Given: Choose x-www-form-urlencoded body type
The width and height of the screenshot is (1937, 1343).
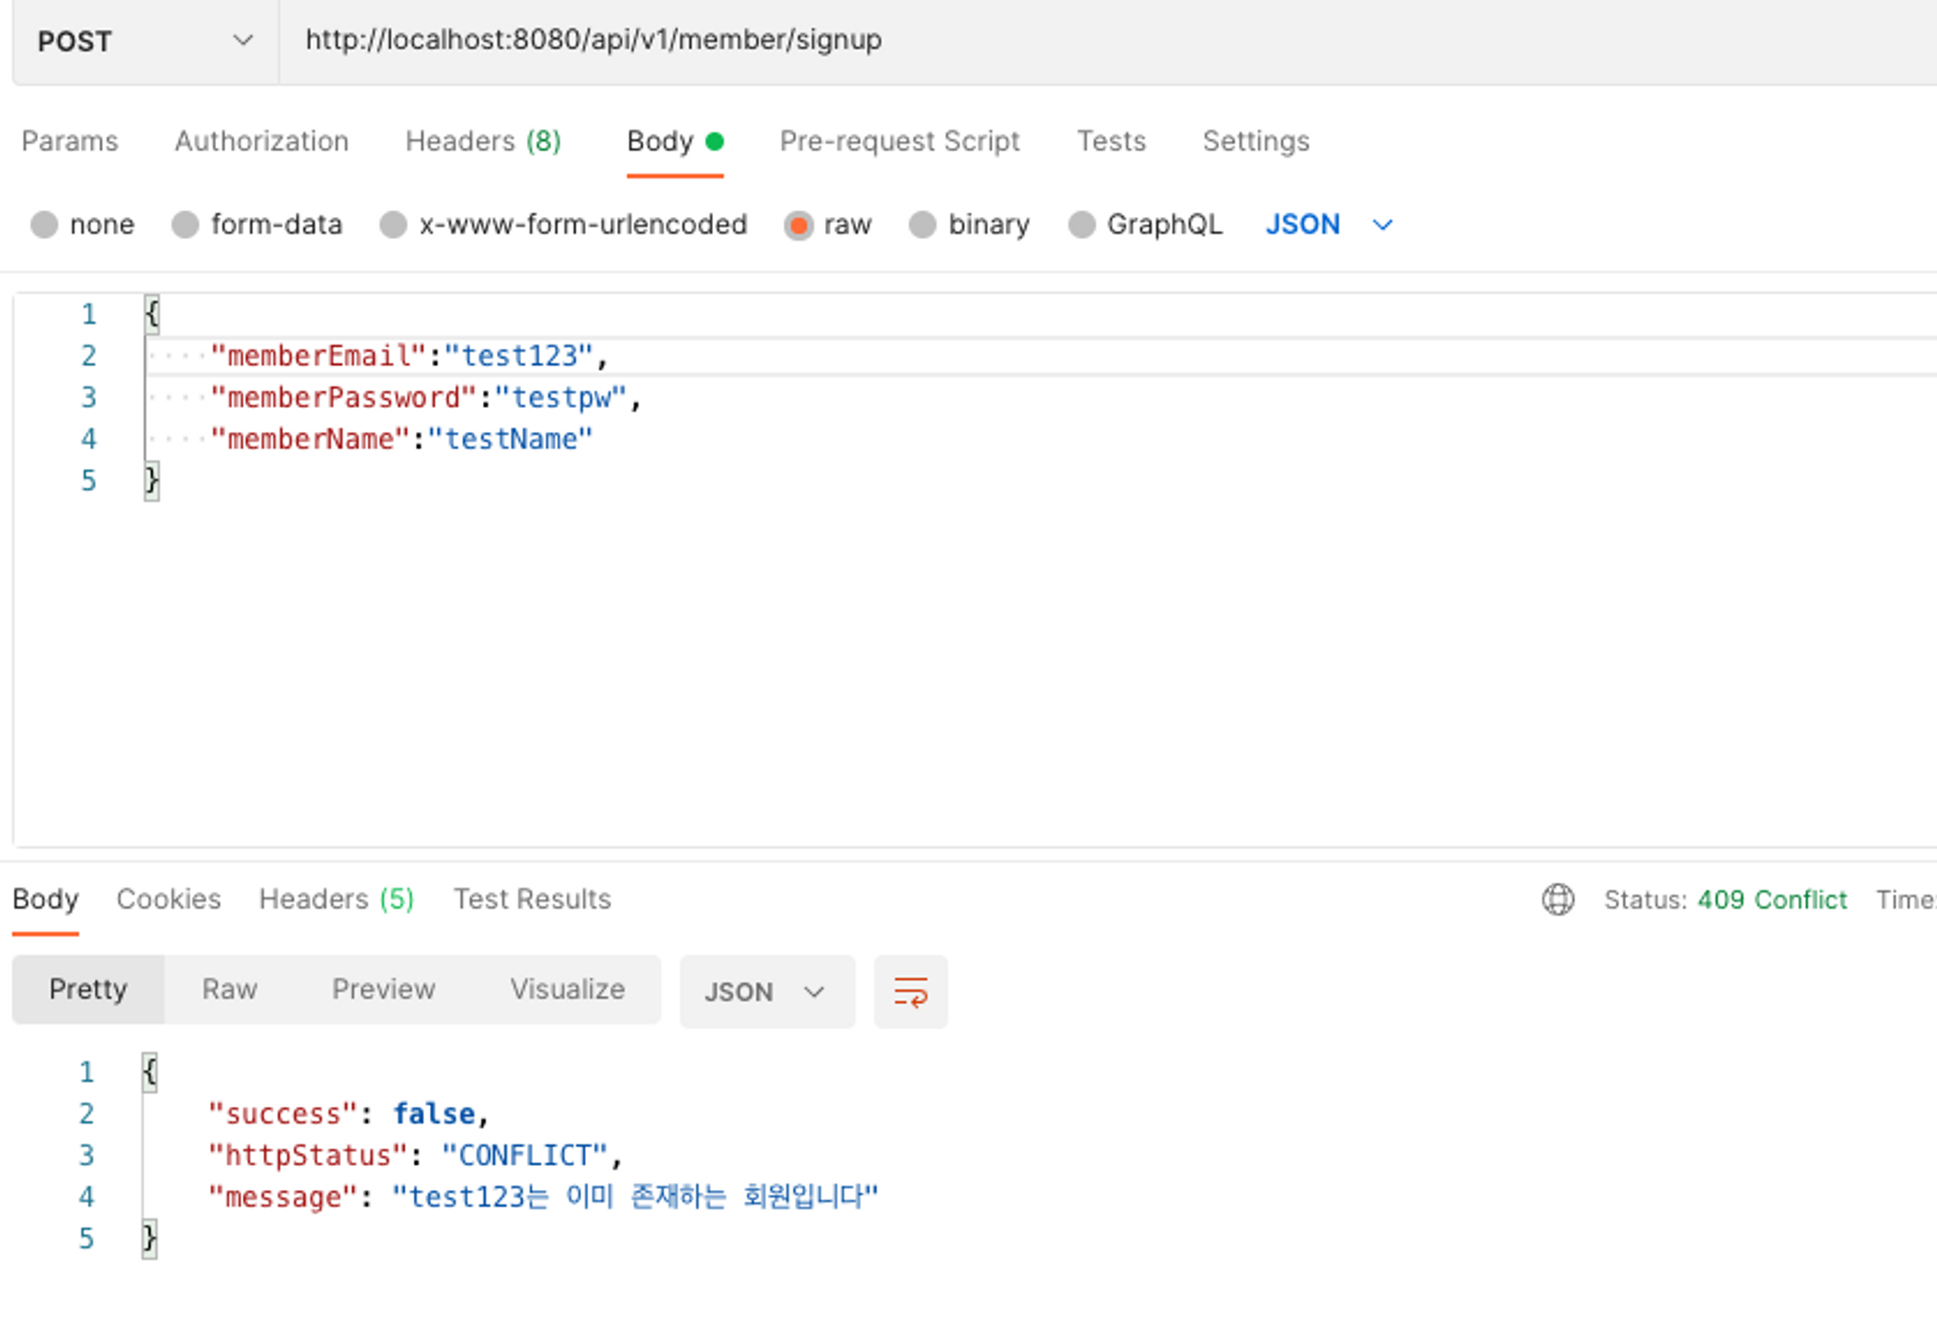Looking at the screenshot, I should pos(393,225).
